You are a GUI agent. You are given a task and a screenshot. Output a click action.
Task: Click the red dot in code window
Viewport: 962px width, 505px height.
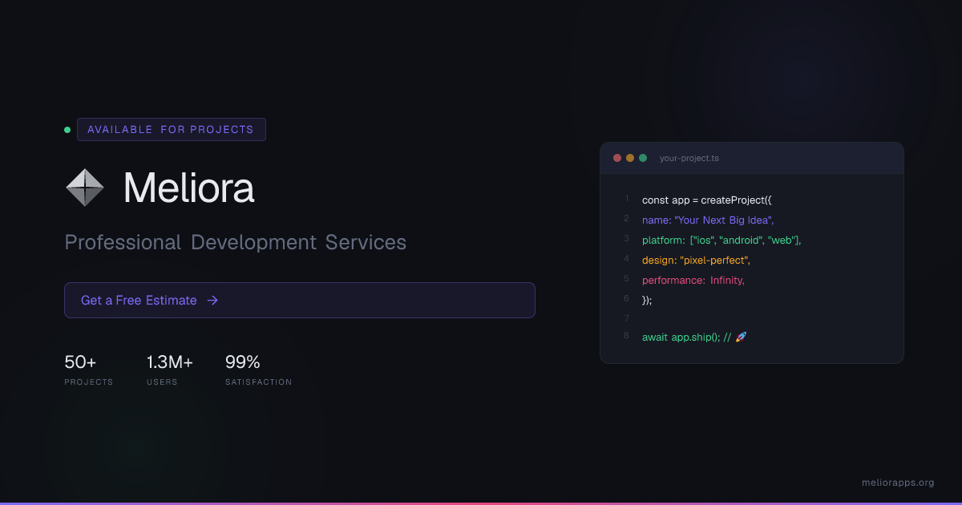tap(617, 158)
